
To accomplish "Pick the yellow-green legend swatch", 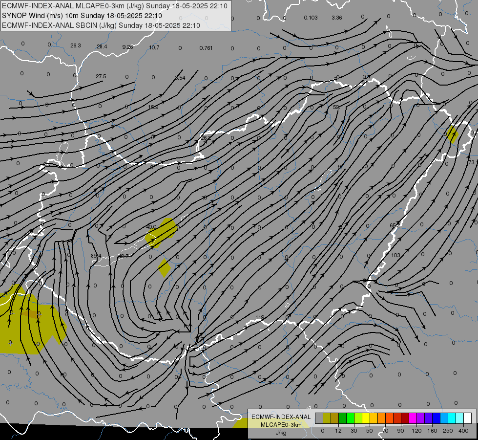I will click(358, 418).
